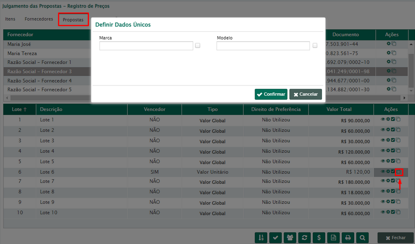The height and width of the screenshot is (244, 415).
Task: Click the numeric sort (1-9) toolbar icon
Action: pyautogui.click(x=261, y=238)
